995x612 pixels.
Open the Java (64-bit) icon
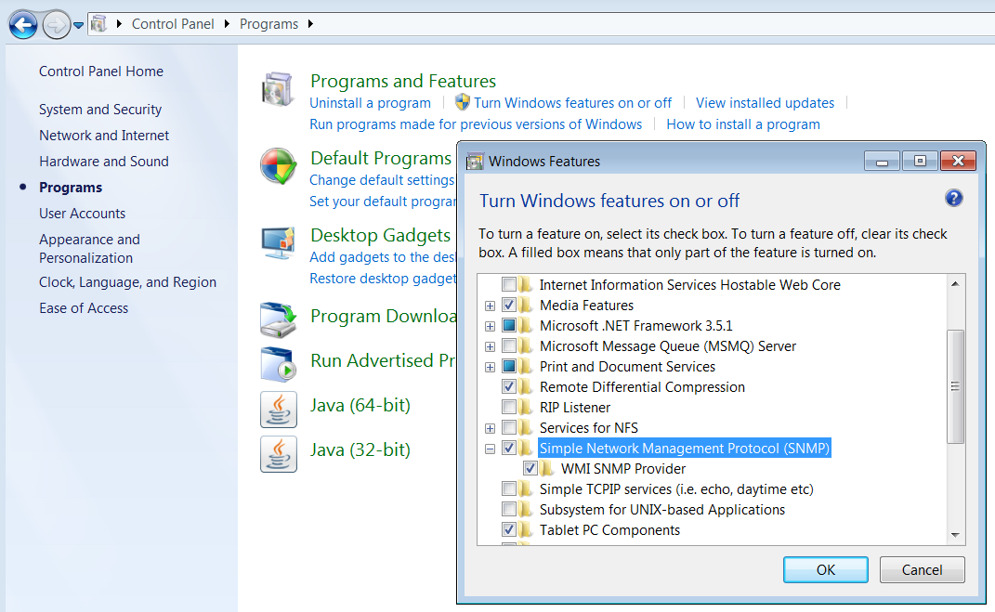tap(278, 409)
